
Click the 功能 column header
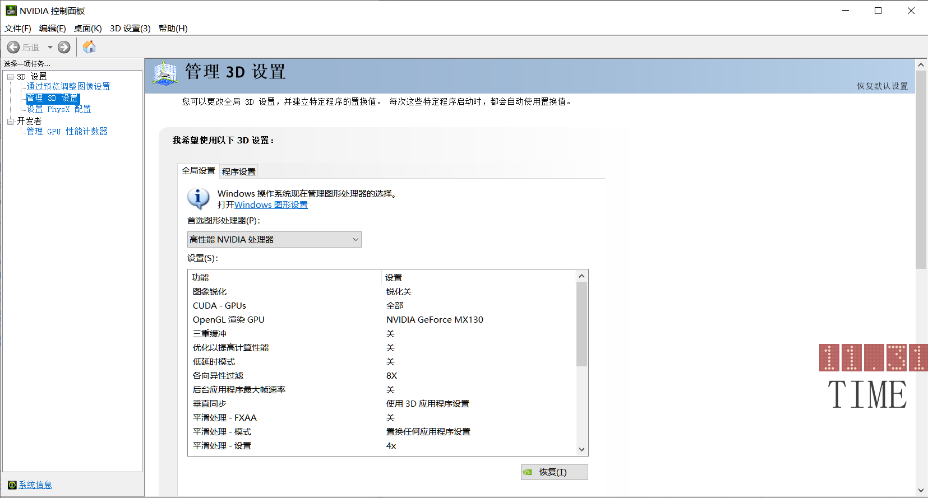click(285, 278)
